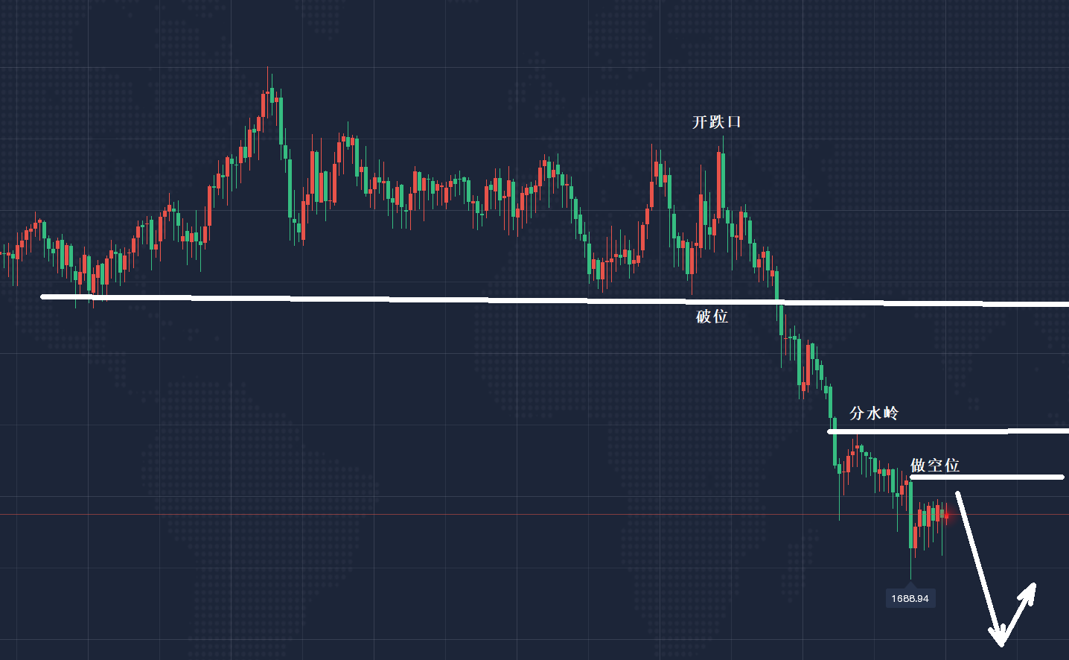Select the tall green candle beside 做空位 line
The width and height of the screenshot is (1069, 660).
pos(911,514)
